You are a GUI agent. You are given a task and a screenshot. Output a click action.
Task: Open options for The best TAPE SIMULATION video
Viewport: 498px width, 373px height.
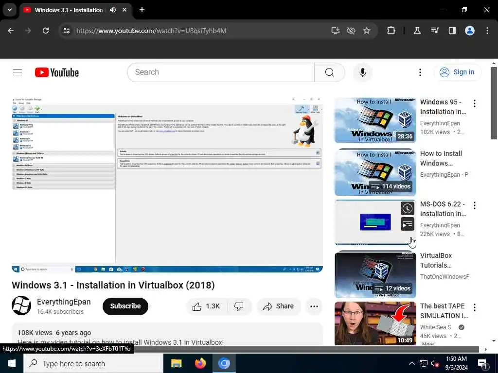pyautogui.click(x=475, y=307)
